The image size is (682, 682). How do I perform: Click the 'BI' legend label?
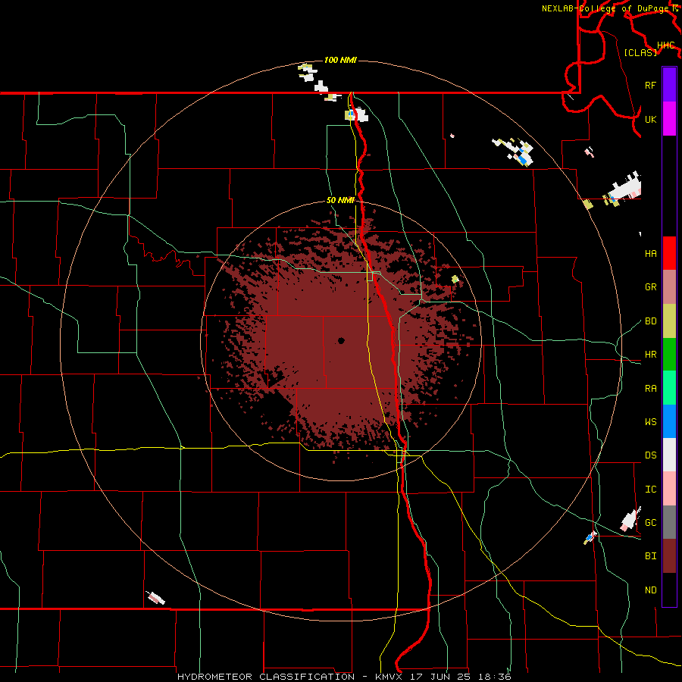[x=650, y=556]
